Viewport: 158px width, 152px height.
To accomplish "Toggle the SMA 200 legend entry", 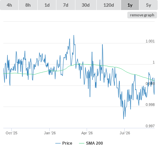I will 91,143.
